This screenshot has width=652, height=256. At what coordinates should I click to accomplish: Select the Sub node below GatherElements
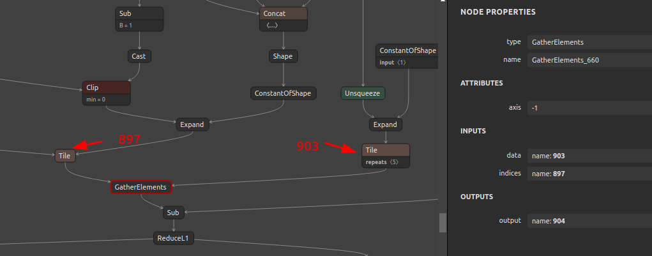pyautogui.click(x=173, y=213)
